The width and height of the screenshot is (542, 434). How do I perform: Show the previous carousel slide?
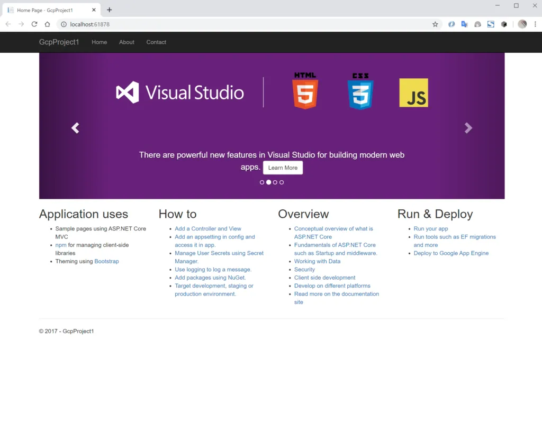tap(75, 128)
